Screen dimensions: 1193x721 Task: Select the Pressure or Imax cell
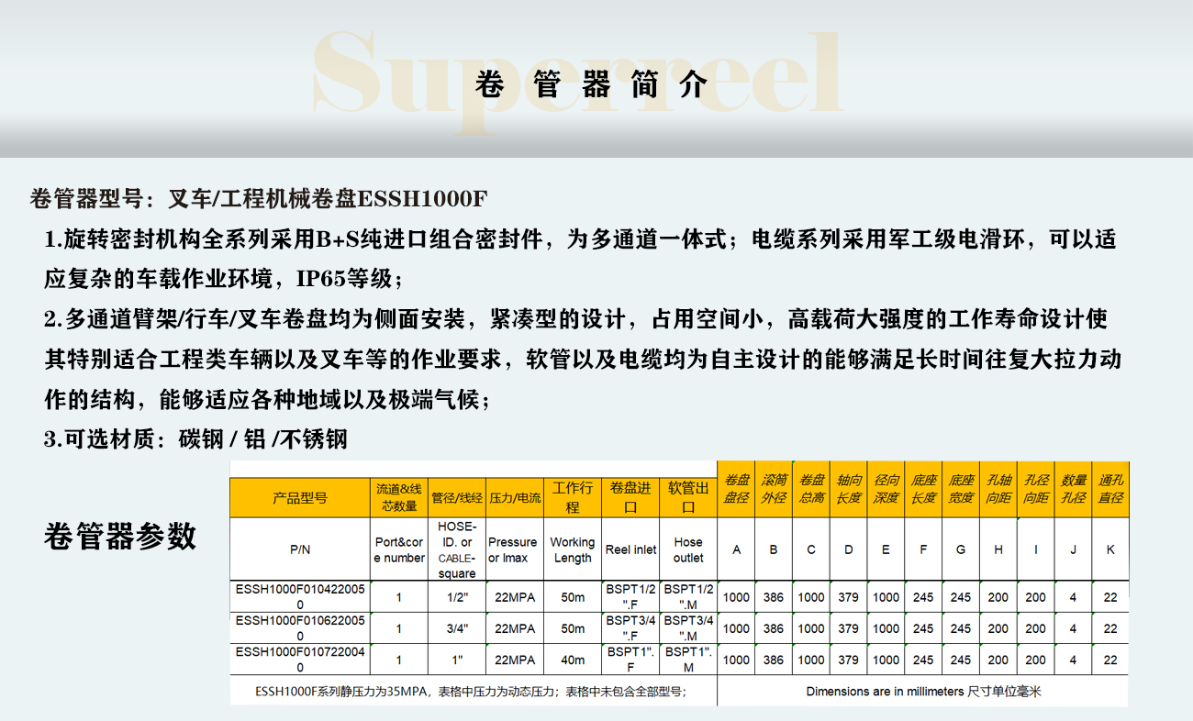pyautogui.click(x=514, y=549)
